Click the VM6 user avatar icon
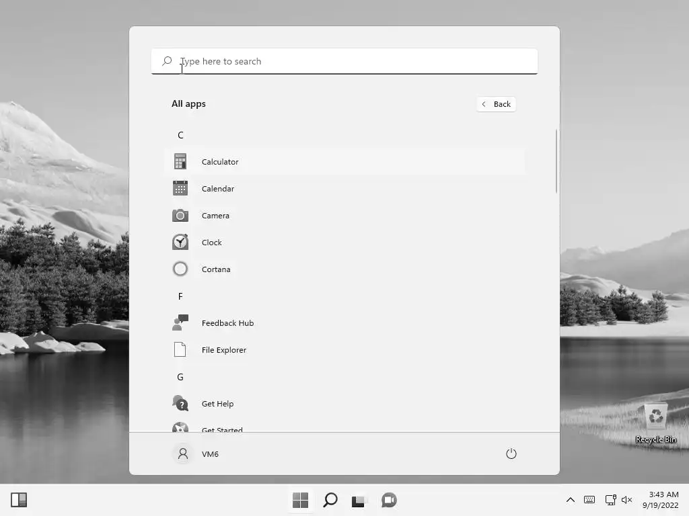The width and height of the screenshot is (689, 516). click(183, 454)
